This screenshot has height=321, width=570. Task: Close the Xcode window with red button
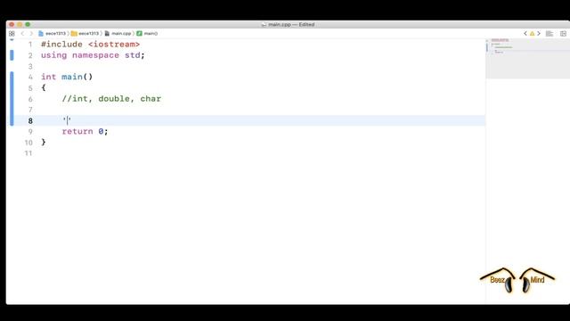coord(12,24)
